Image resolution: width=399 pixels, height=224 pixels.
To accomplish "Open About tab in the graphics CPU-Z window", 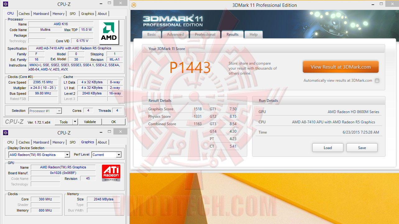I will pos(102,142).
